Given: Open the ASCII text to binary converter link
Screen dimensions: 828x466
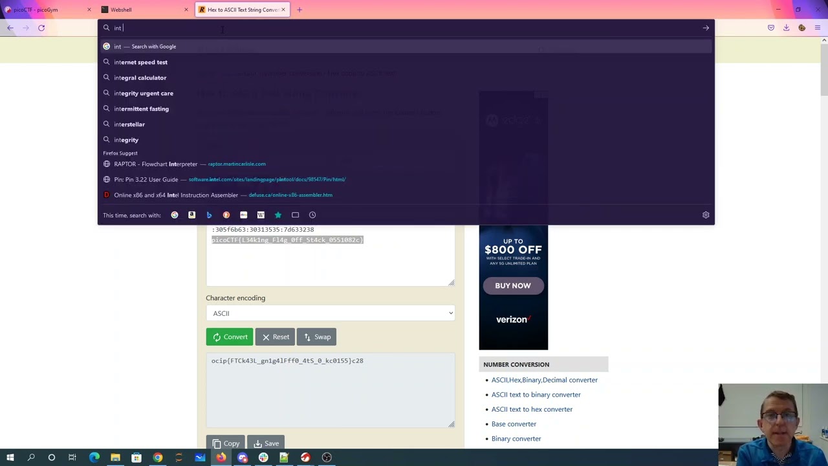Looking at the screenshot, I should tap(536, 395).
